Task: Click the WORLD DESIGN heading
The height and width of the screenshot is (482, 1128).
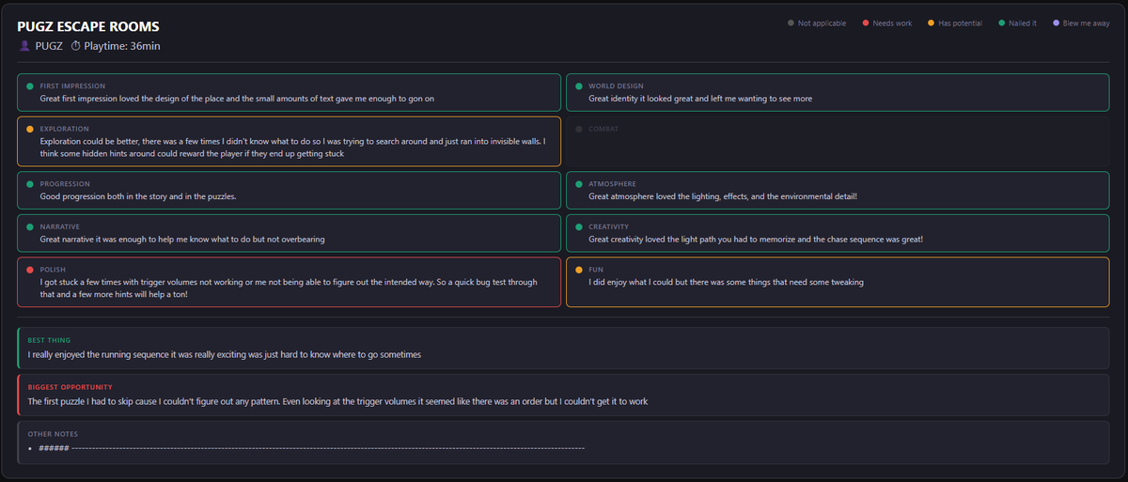Action: click(617, 86)
